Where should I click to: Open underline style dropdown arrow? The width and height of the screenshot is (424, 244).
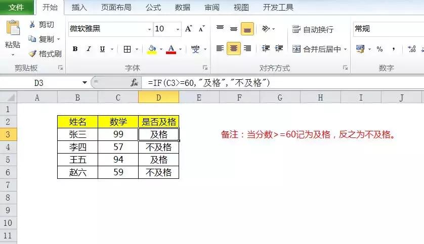click(x=112, y=49)
